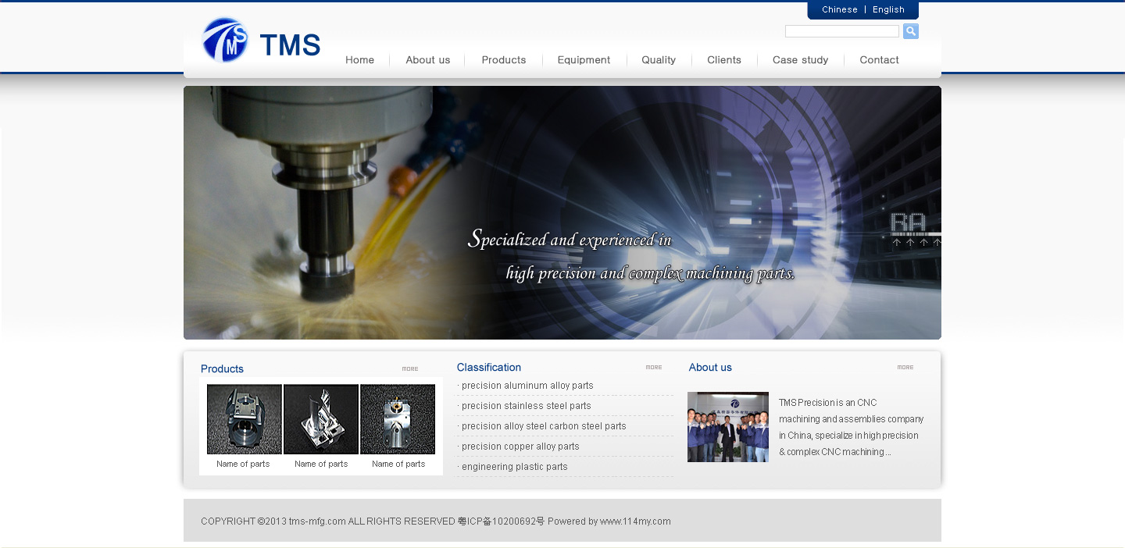Click the Products section heading

click(x=222, y=369)
